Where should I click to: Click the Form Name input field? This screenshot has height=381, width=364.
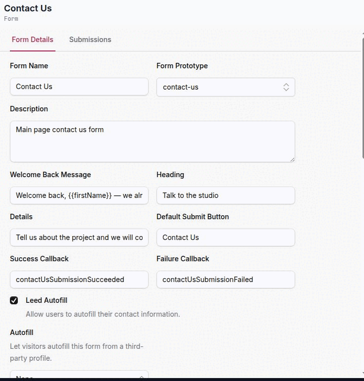(79, 87)
